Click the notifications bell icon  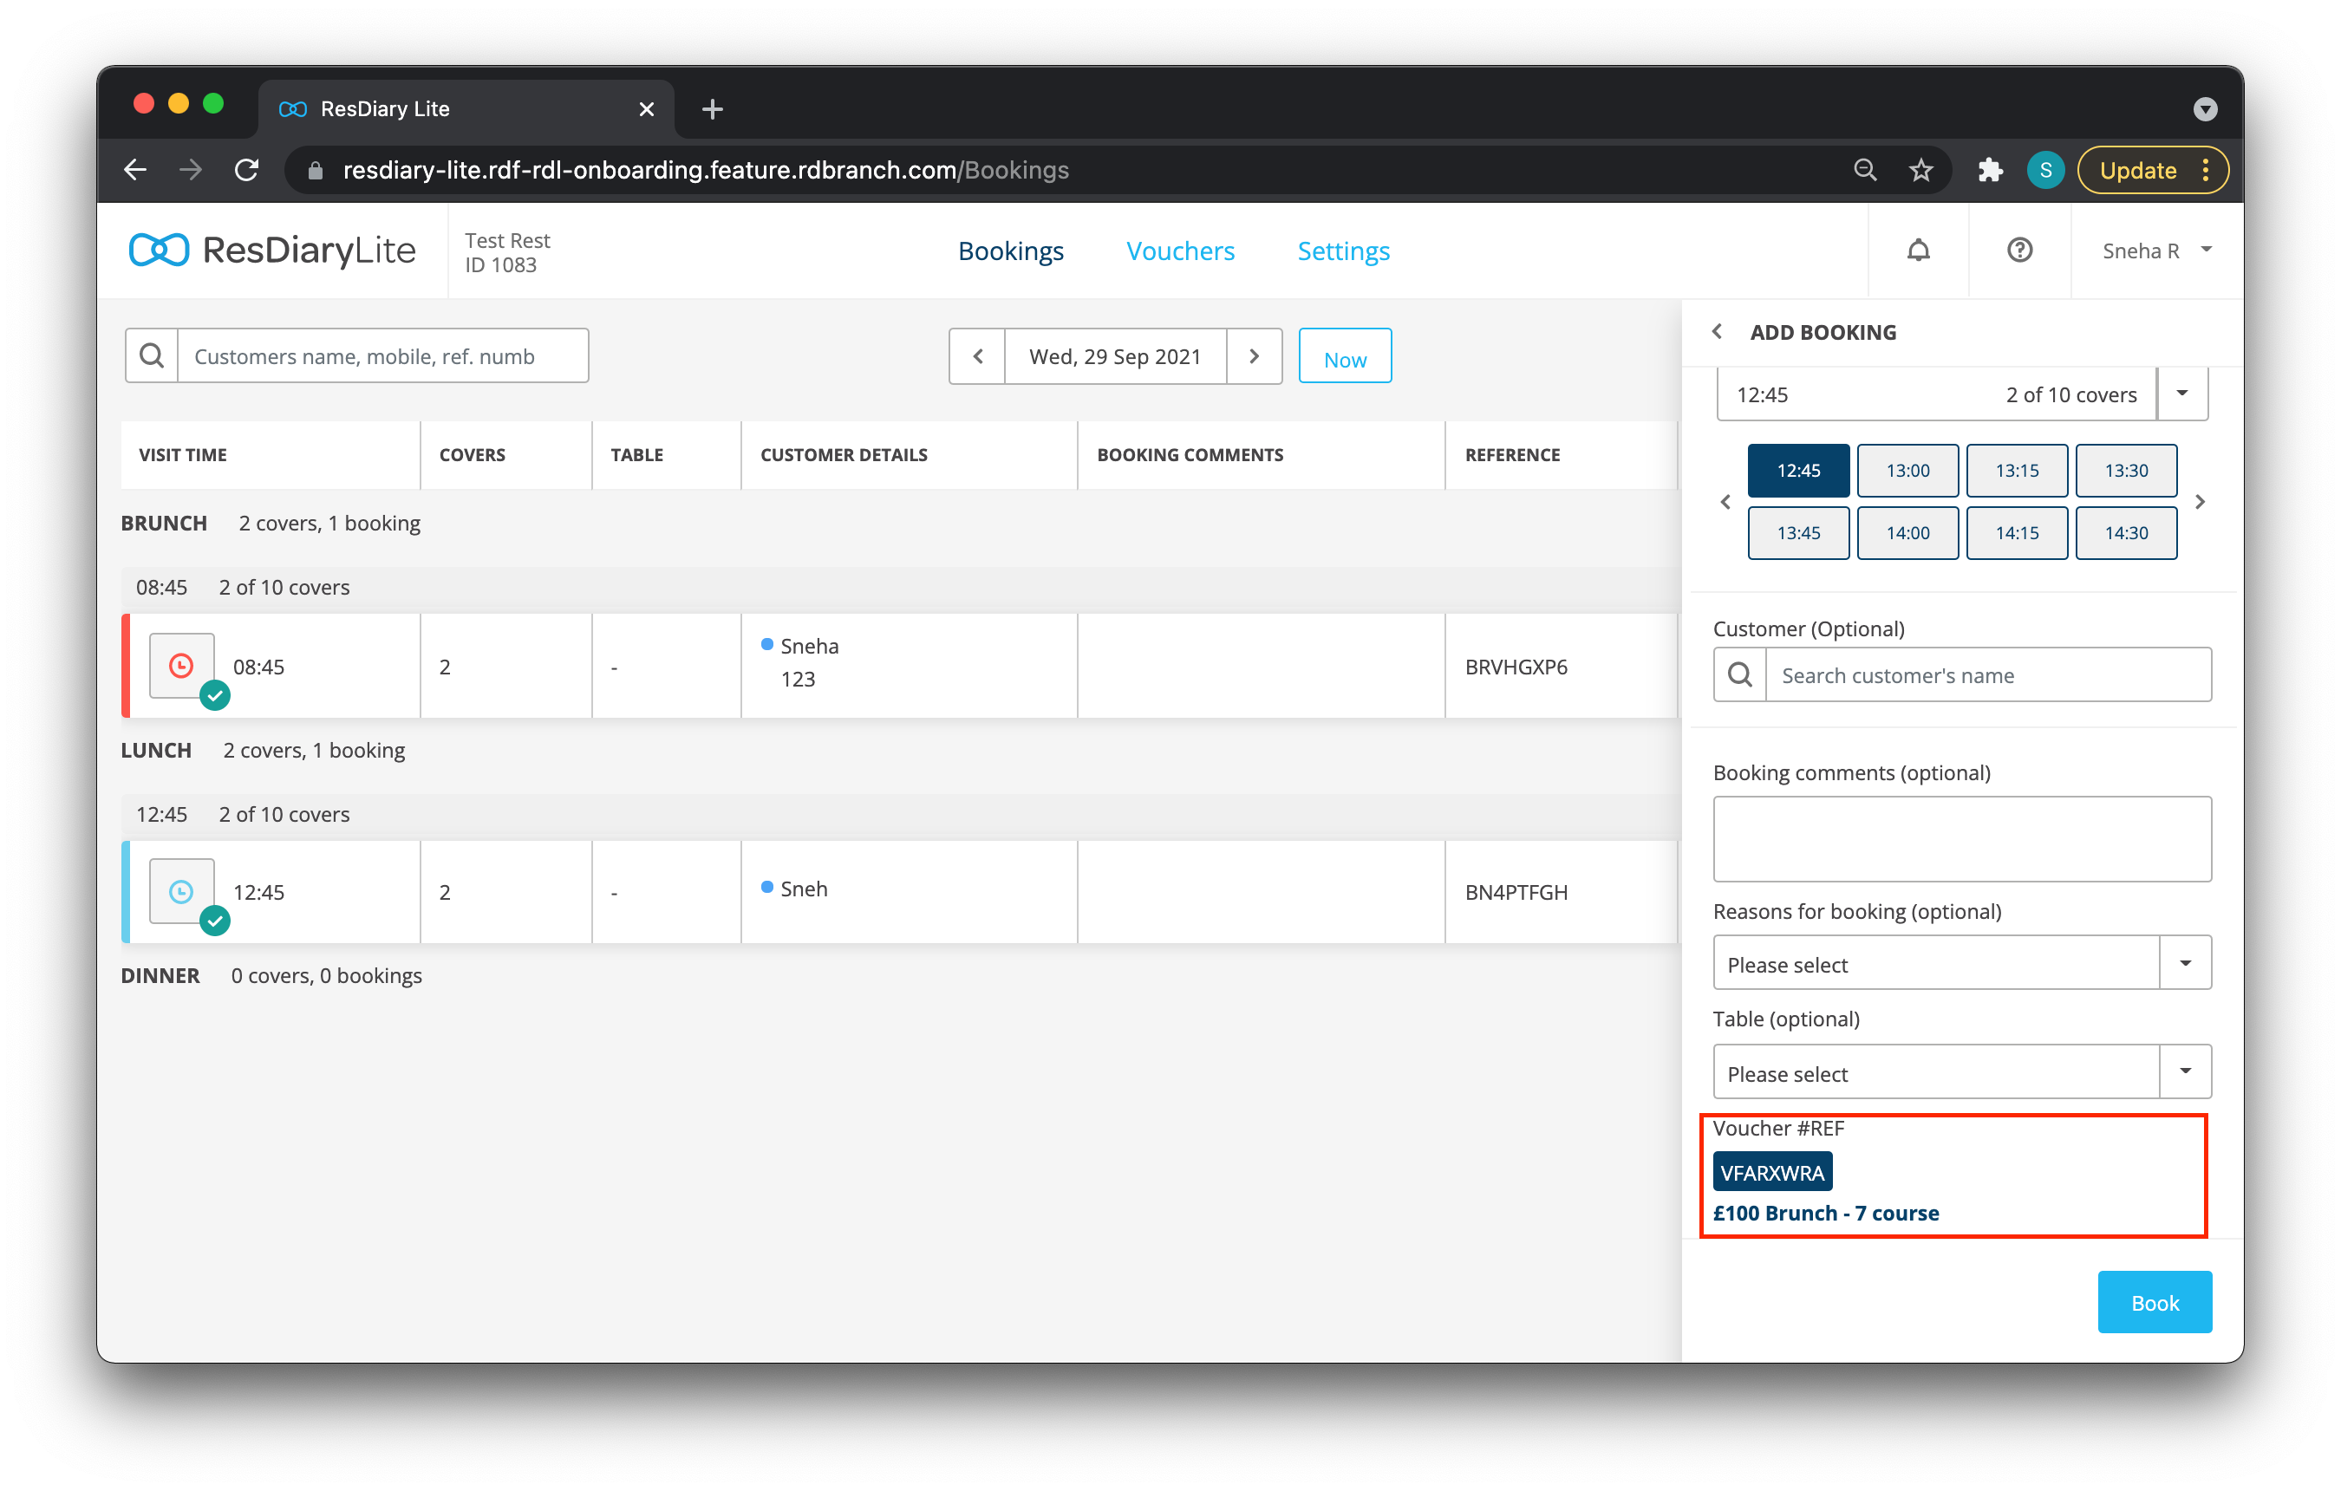pos(1917,251)
